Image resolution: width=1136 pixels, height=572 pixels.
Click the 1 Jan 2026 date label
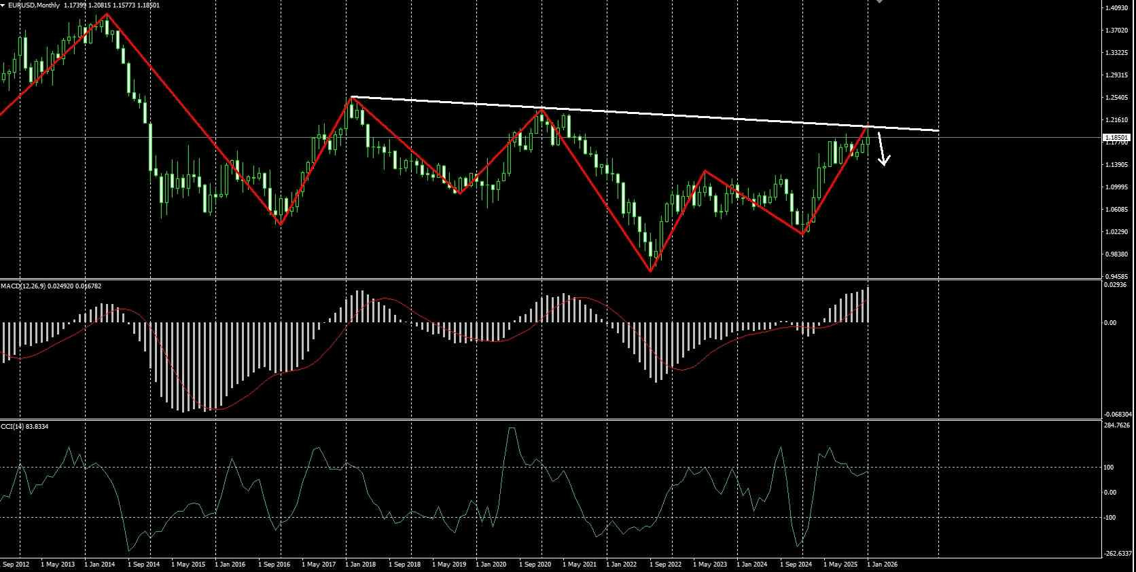(x=883, y=564)
